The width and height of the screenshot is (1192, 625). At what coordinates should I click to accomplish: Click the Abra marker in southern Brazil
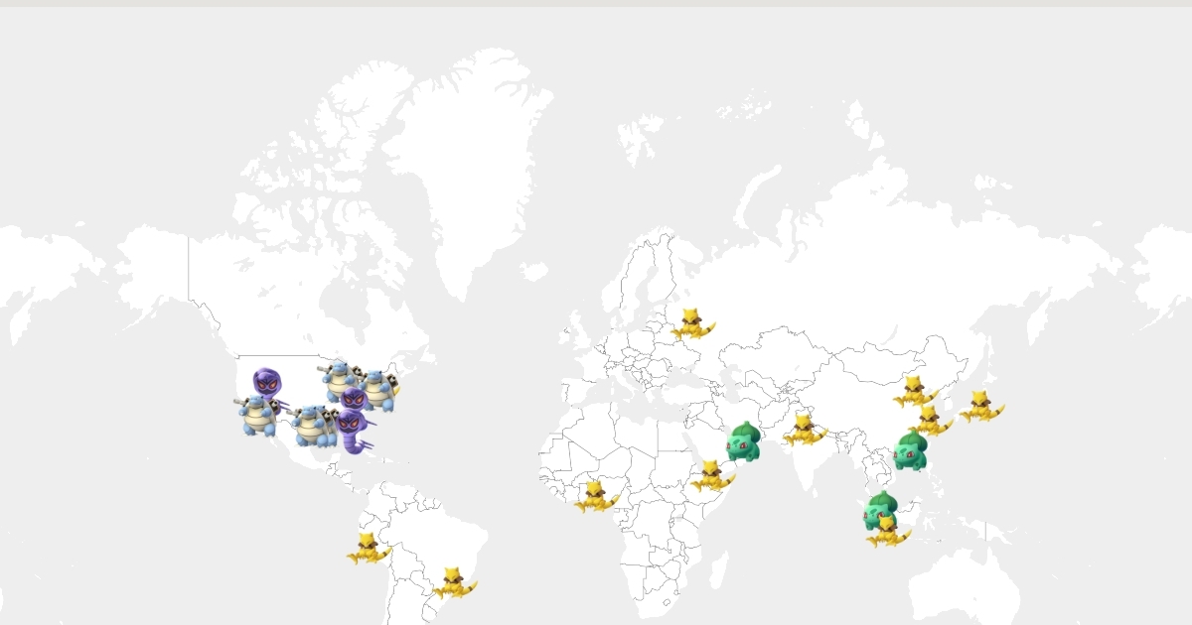(x=454, y=582)
